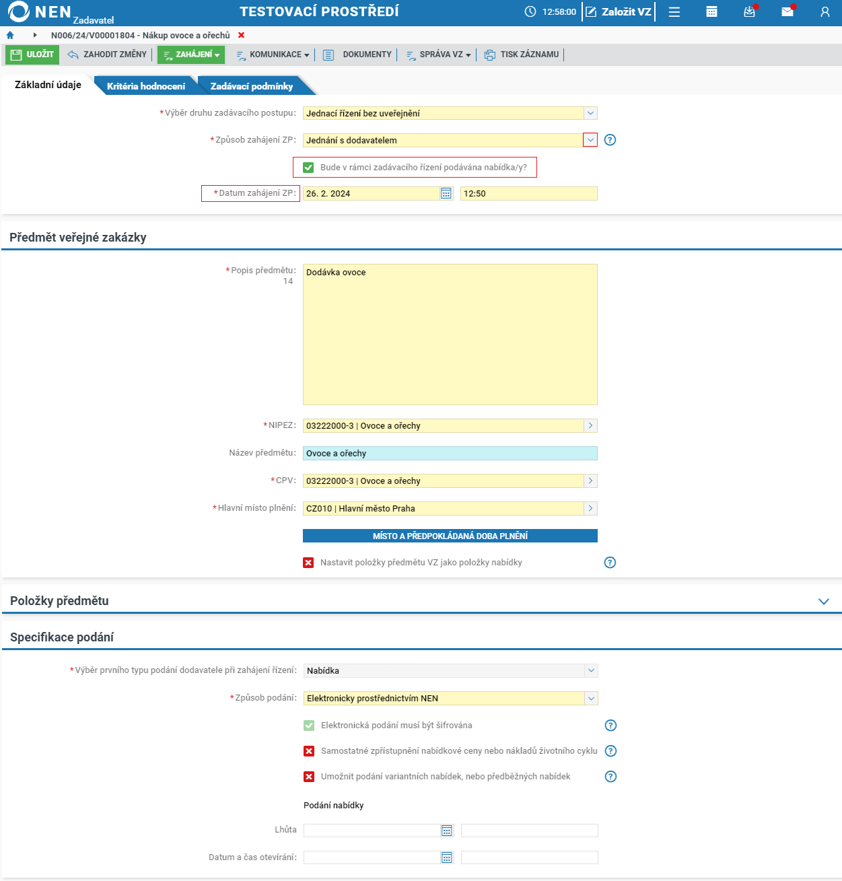
Task: Click the CPV field value
Action: [x=444, y=481]
